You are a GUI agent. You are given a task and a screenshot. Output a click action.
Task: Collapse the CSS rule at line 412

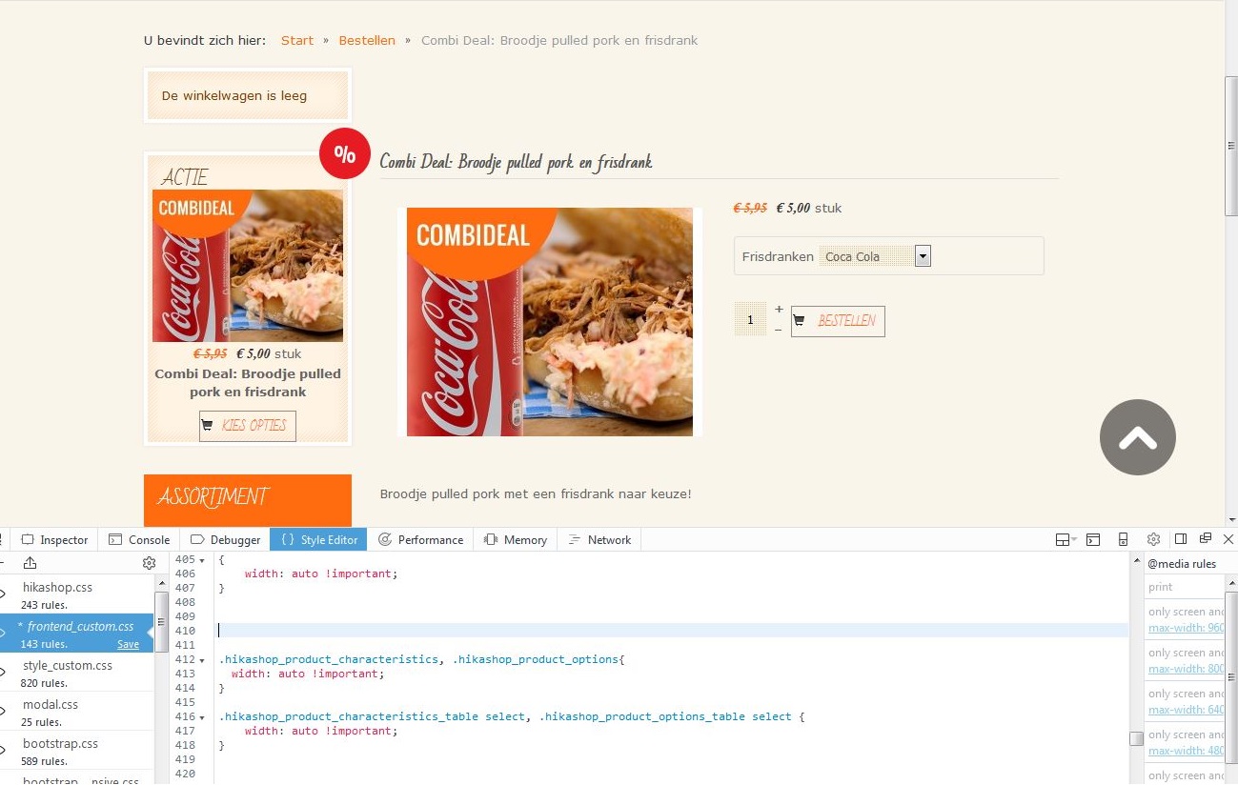[x=202, y=660]
